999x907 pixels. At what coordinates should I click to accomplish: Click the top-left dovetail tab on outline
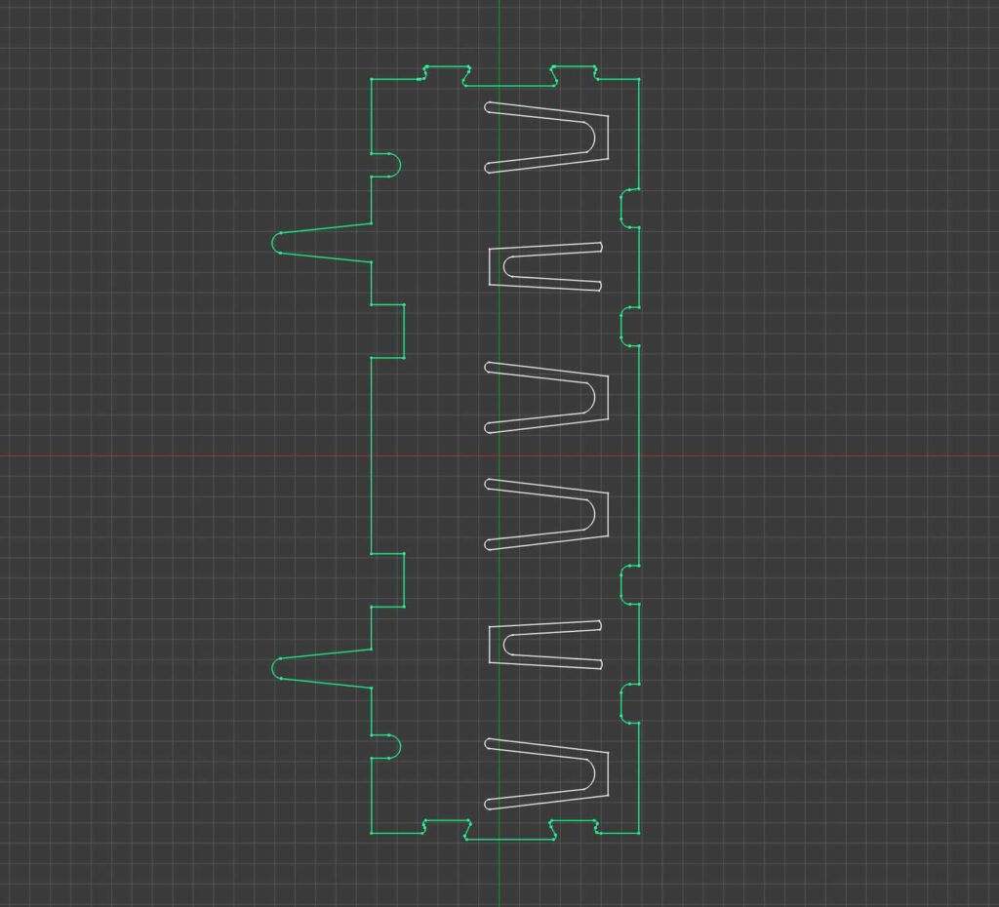click(x=447, y=67)
